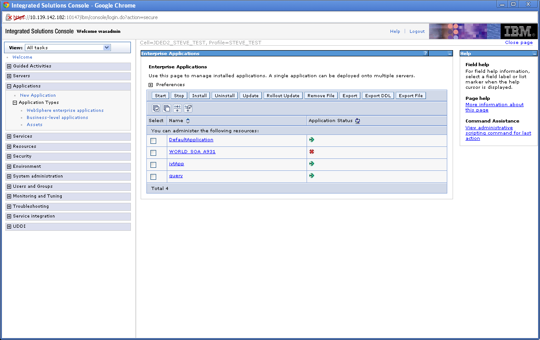Screen dimensions: 540x340
Task: Click the Uninstall button
Action: pyautogui.click(x=225, y=95)
